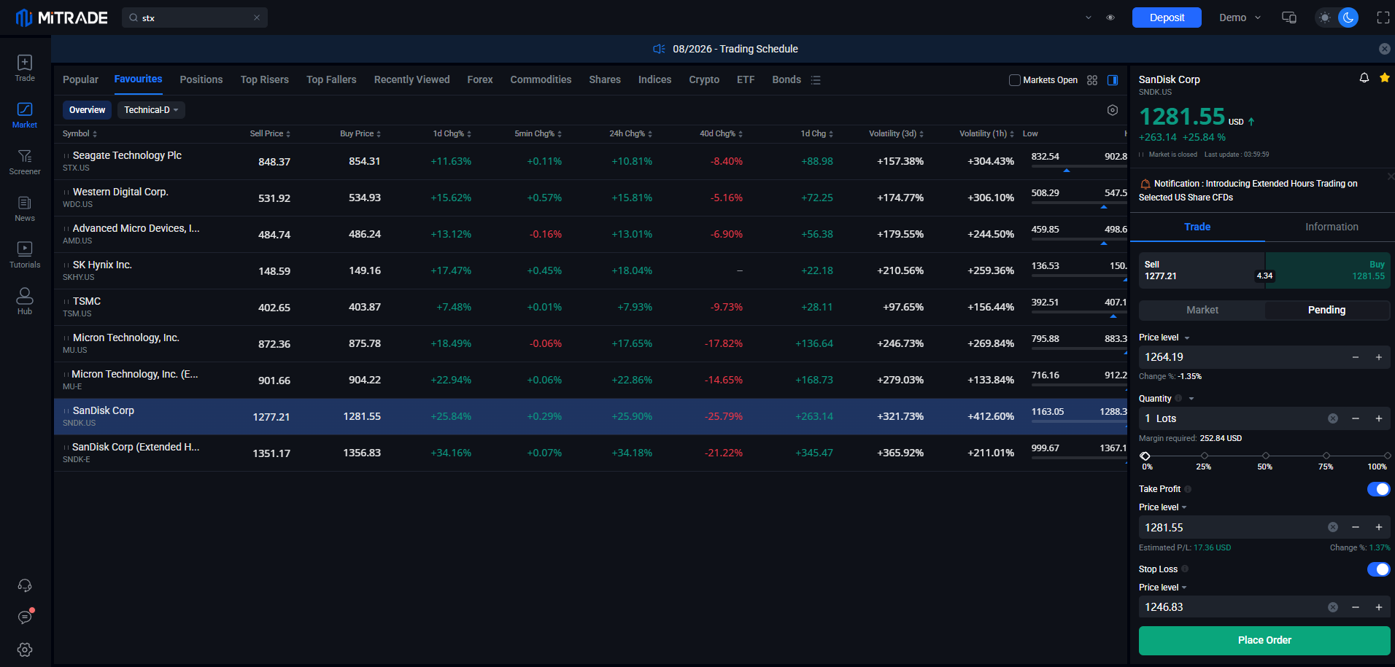
Task: Toggle the Markets Open checkbox
Action: click(x=1015, y=80)
